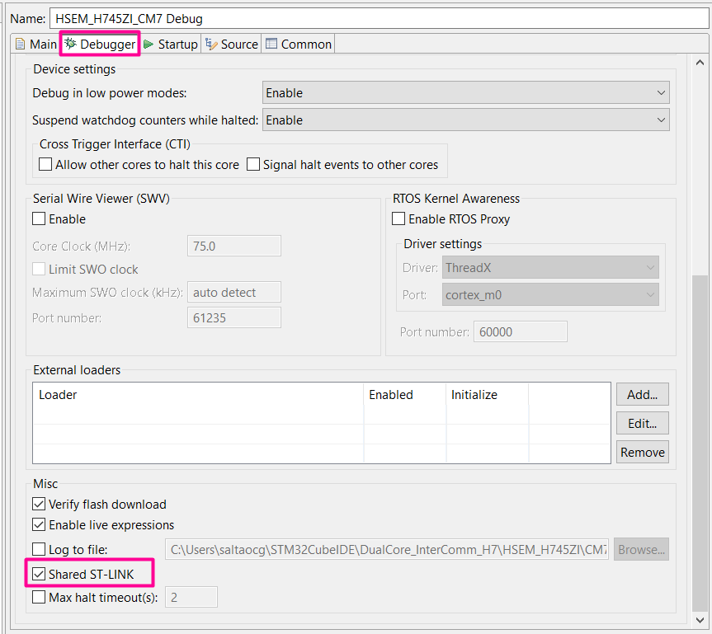This screenshot has height=634, width=712.
Task: Click the Enabled column header
Action: [x=405, y=395]
